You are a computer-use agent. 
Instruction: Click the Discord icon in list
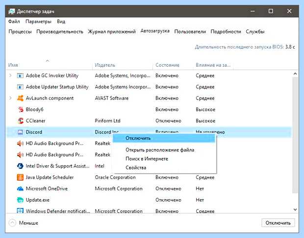pos(20,132)
